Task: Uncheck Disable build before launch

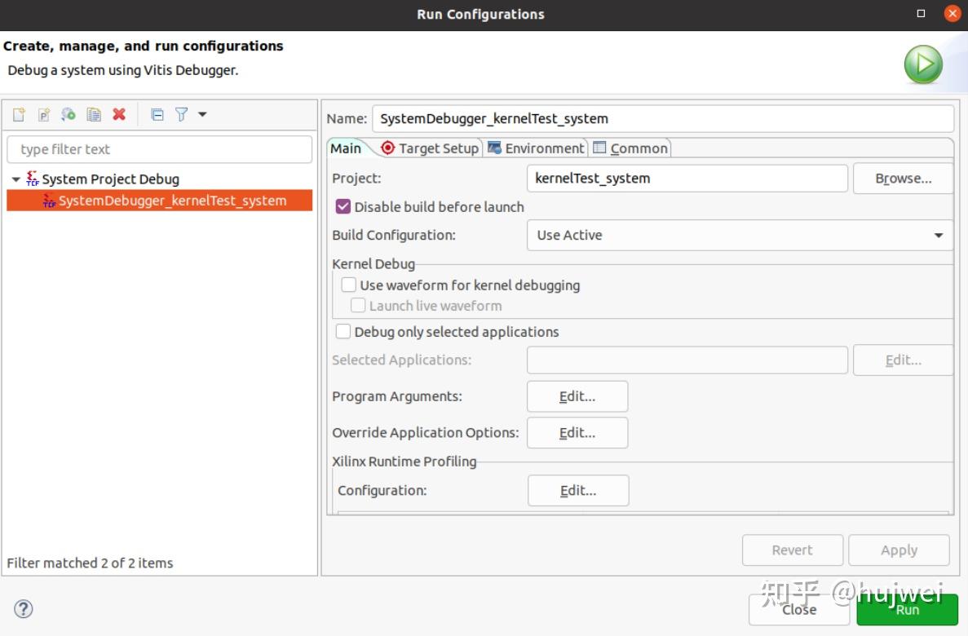Action: tap(343, 207)
